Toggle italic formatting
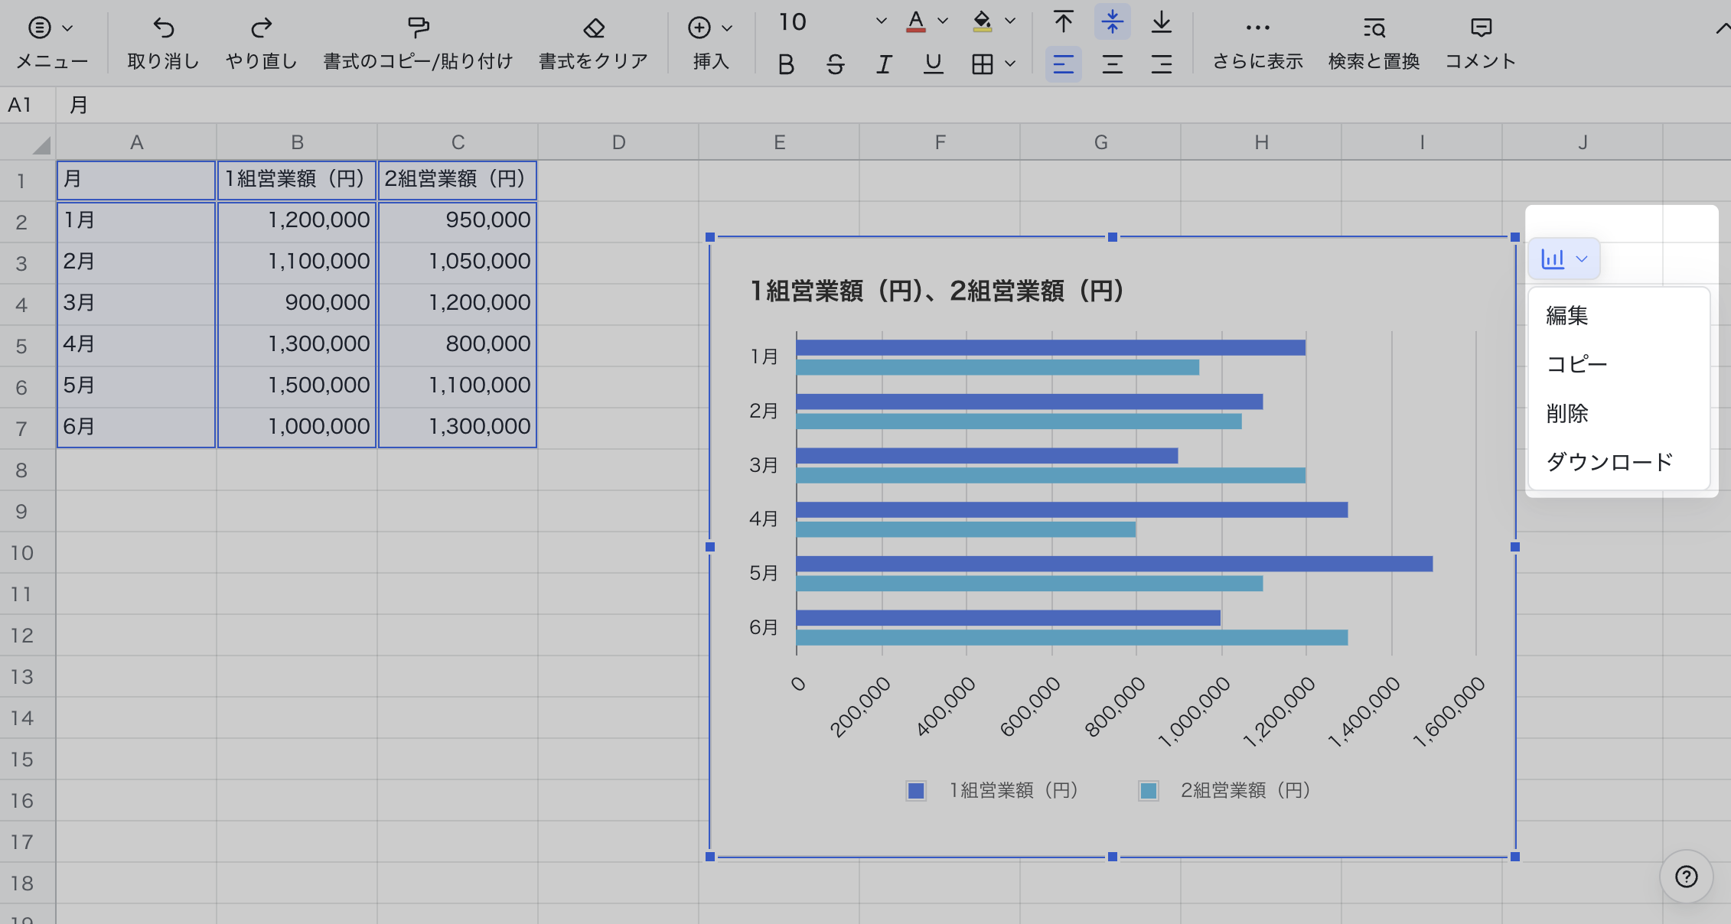1731x924 pixels. 884,64
